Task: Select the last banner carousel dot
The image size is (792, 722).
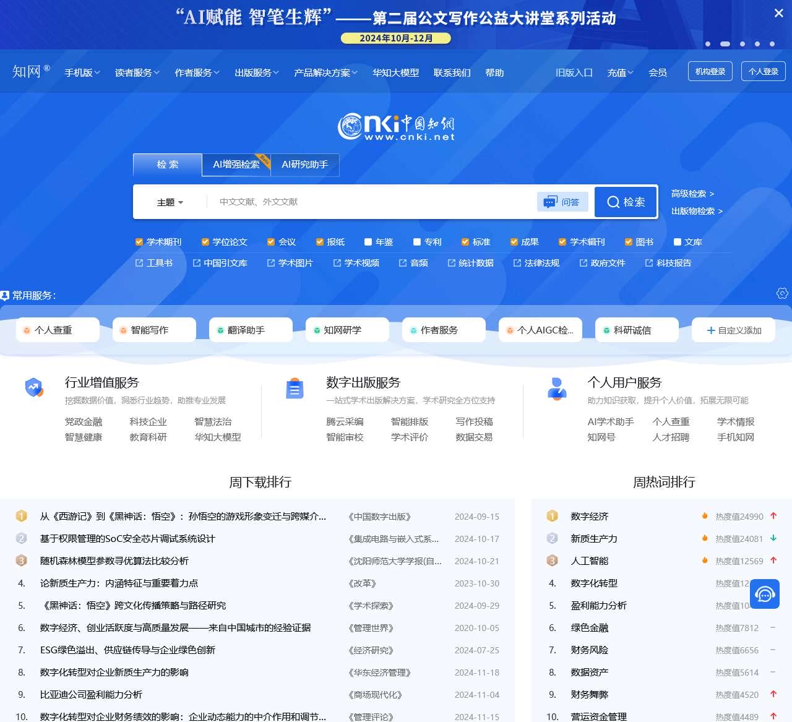Action: coord(772,44)
